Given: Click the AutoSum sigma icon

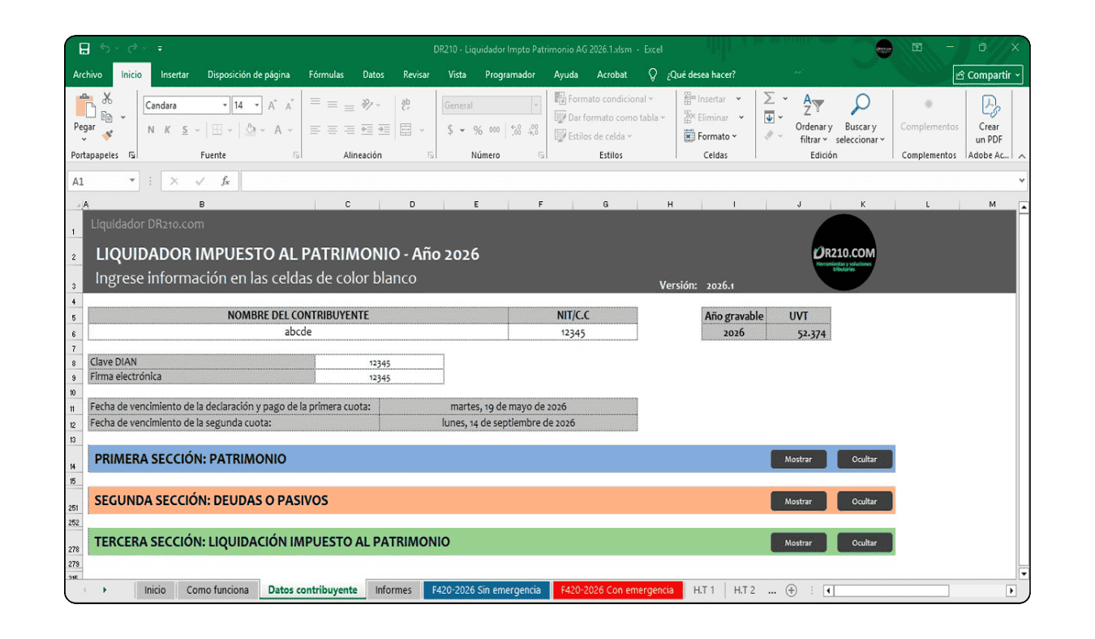Looking at the screenshot, I should [769, 99].
